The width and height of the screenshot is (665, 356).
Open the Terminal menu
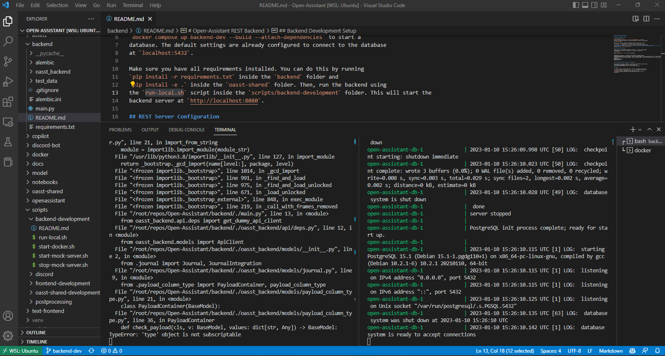point(132,5)
